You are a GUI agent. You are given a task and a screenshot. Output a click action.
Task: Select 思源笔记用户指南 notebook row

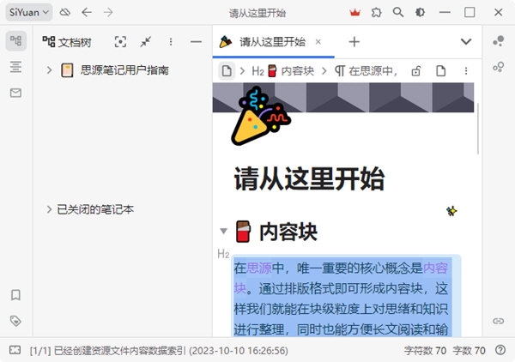[122, 69]
